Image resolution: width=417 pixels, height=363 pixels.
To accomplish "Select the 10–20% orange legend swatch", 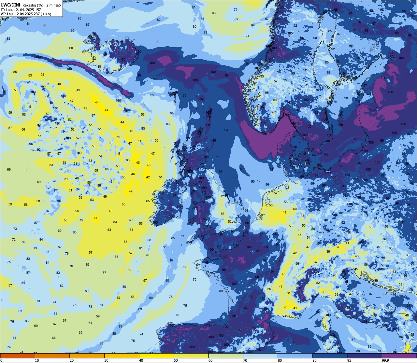I will (x=52, y=356).
